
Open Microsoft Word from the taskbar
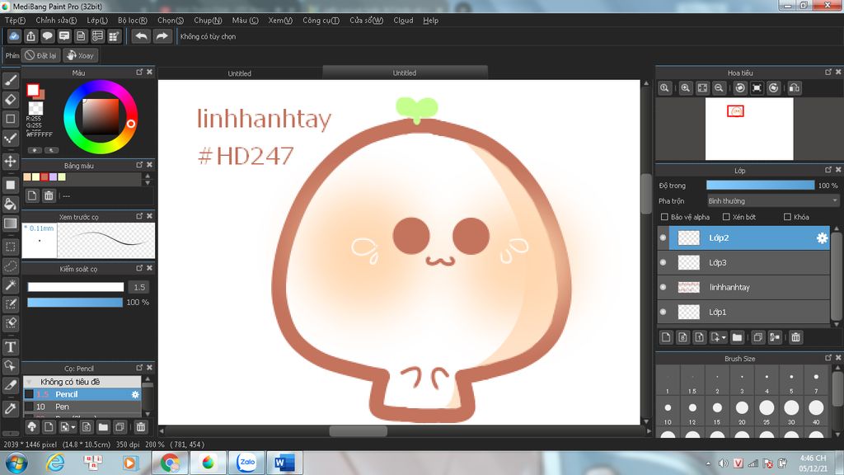click(x=284, y=463)
